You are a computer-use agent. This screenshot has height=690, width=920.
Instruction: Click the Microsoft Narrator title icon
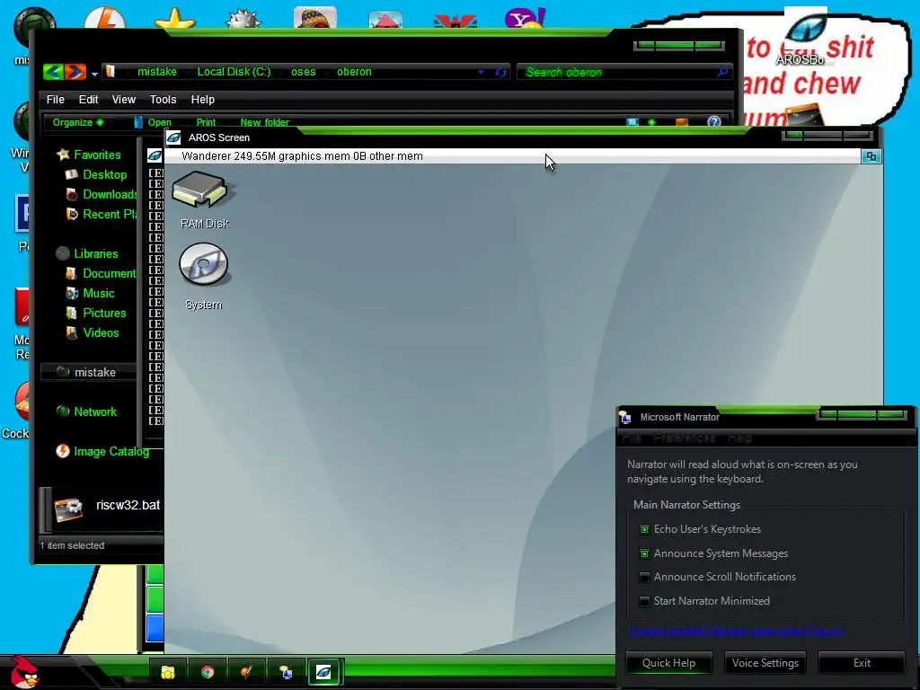(x=625, y=417)
